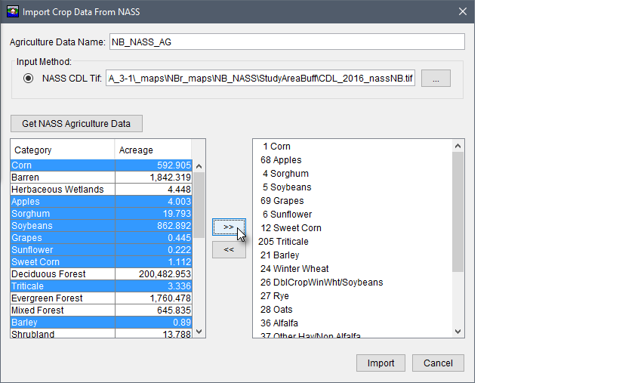Screen dimensions: 644x383
Task: Sort by the Category column header
Action: [62, 150]
